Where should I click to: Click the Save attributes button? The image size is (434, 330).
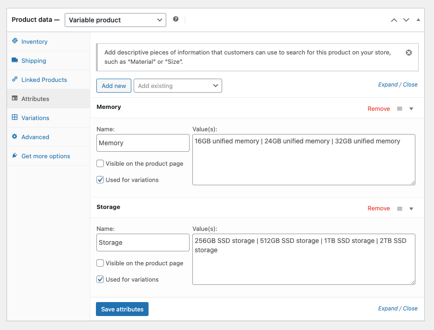(122, 309)
